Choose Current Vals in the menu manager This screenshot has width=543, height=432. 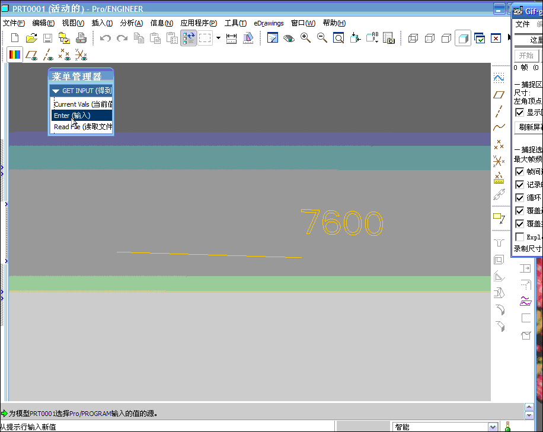coord(83,104)
